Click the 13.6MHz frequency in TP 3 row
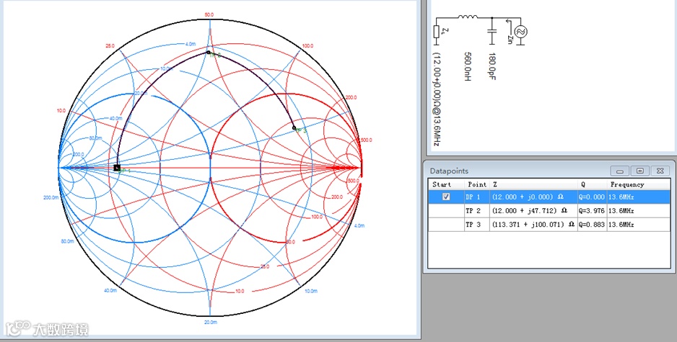The width and height of the screenshot is (677, 342). pos(621,225)
